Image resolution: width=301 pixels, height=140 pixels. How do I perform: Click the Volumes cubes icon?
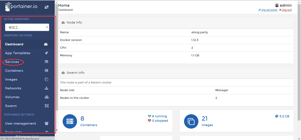[46, 97]
